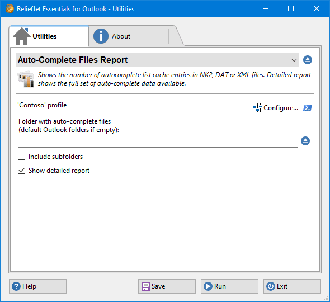Click the Exit button
Viewport: 330px width, 302px height.
[x=292, y=286]
